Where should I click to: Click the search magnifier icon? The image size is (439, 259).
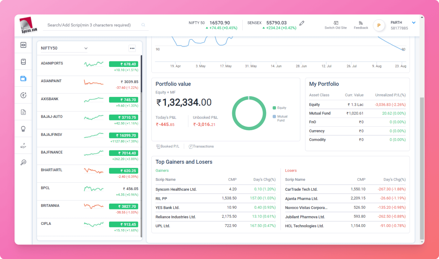tap(143, 25)
